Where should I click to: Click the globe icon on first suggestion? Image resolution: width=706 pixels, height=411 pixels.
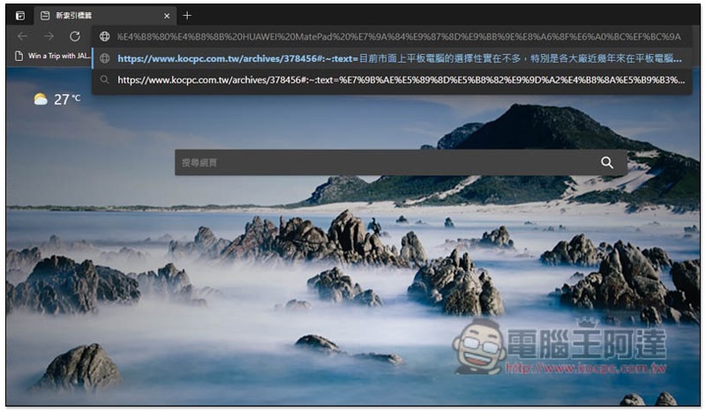[x=104, y=58]
